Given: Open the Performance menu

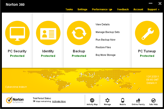Looking at the screenshot, I should click(x=100, y=9).
